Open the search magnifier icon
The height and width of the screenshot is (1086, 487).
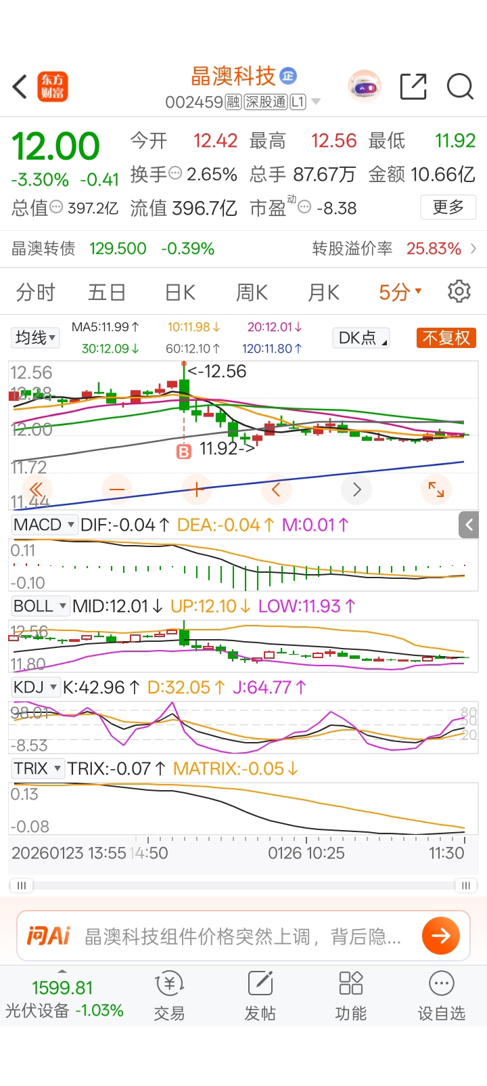pyautogui.click(x=460, y=87)
